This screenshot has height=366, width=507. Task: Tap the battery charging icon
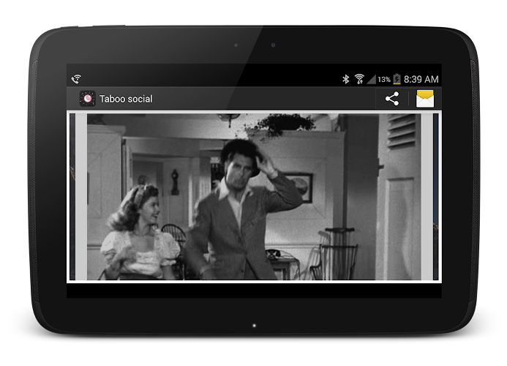397,79
